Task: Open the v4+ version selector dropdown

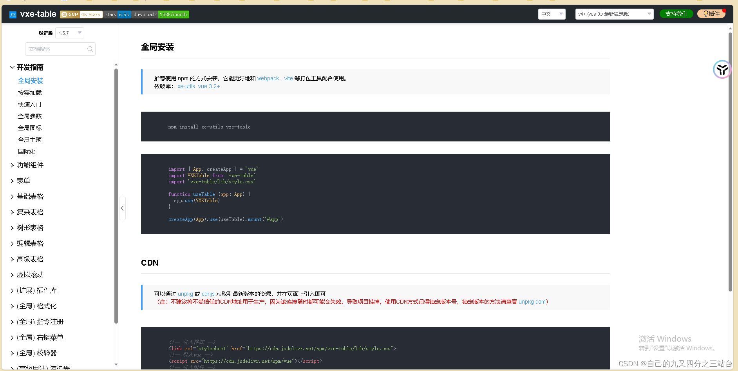Action: (x=614, y=14)
